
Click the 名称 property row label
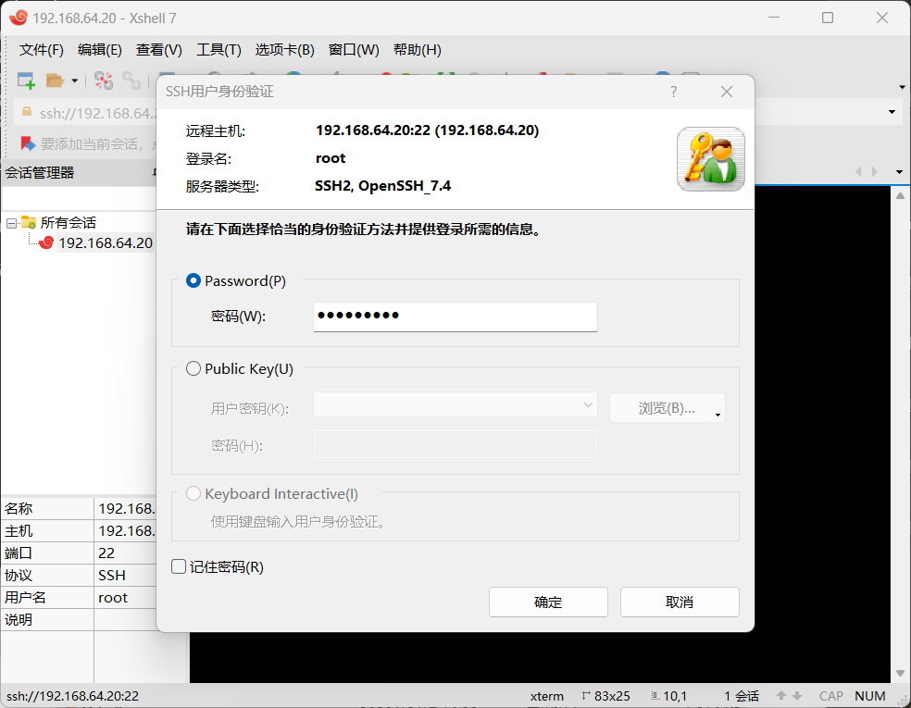click(19, 509)
